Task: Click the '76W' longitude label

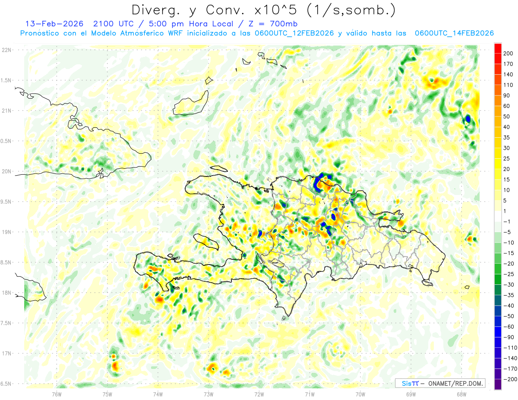Action: click(x=57, y=394)
